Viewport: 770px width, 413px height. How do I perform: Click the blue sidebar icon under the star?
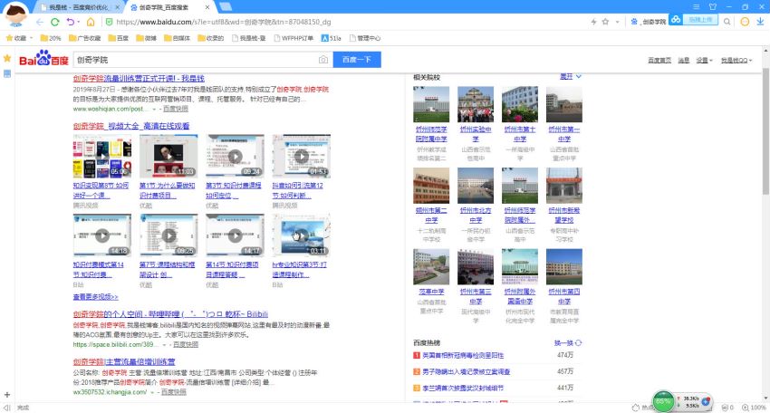coord(7,73)
